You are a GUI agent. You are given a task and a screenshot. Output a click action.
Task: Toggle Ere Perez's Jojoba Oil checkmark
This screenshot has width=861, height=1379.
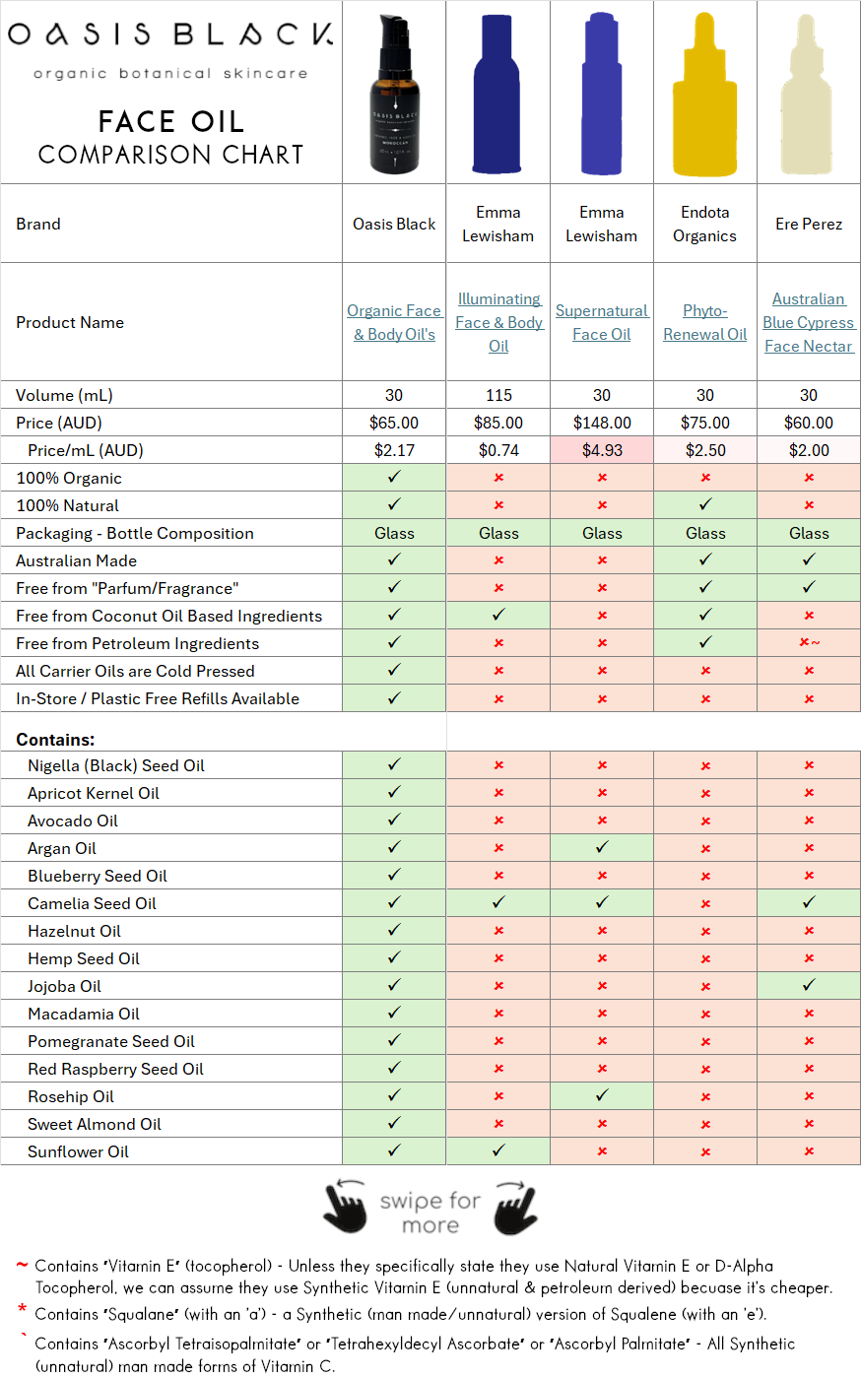(809, 985)
